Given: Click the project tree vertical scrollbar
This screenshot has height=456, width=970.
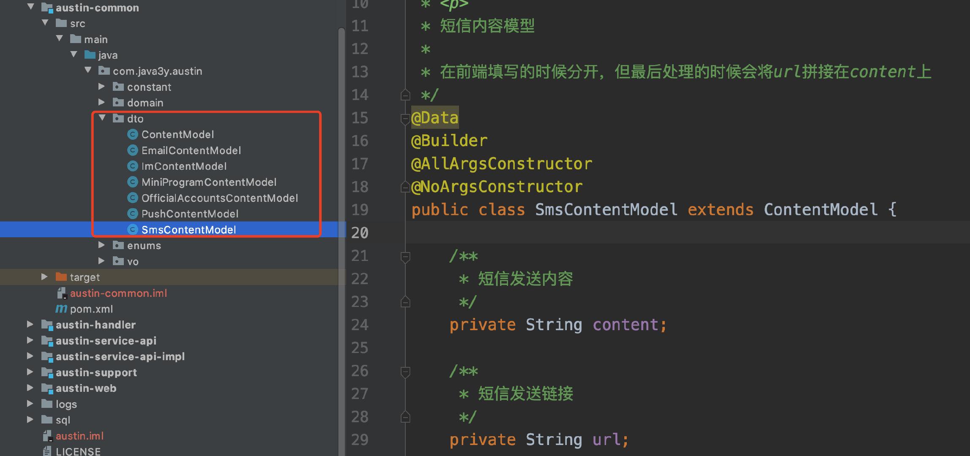Looking at the screenshot, I should 342,211.
